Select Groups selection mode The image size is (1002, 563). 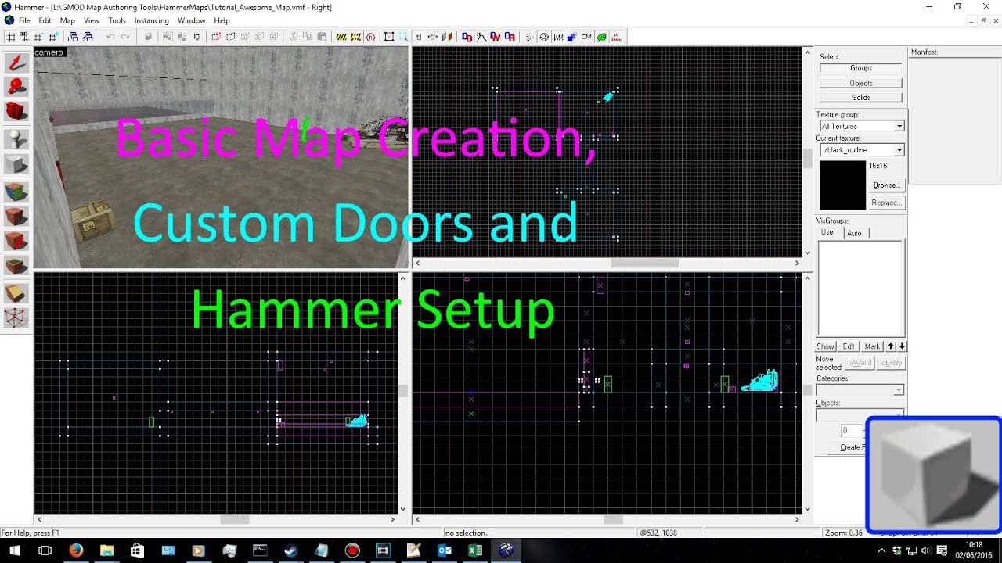[x=861, y=68]
